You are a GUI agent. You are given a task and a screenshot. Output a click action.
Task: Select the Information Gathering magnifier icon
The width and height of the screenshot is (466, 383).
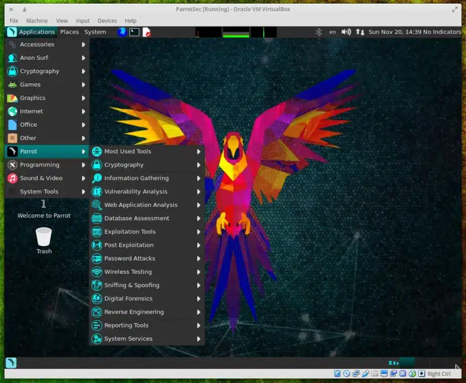(97, 178)
